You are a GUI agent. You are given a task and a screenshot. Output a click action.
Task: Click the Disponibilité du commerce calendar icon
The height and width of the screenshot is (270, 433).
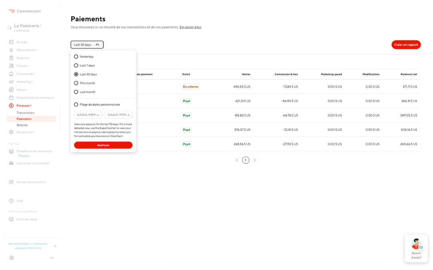click(11, 97)
